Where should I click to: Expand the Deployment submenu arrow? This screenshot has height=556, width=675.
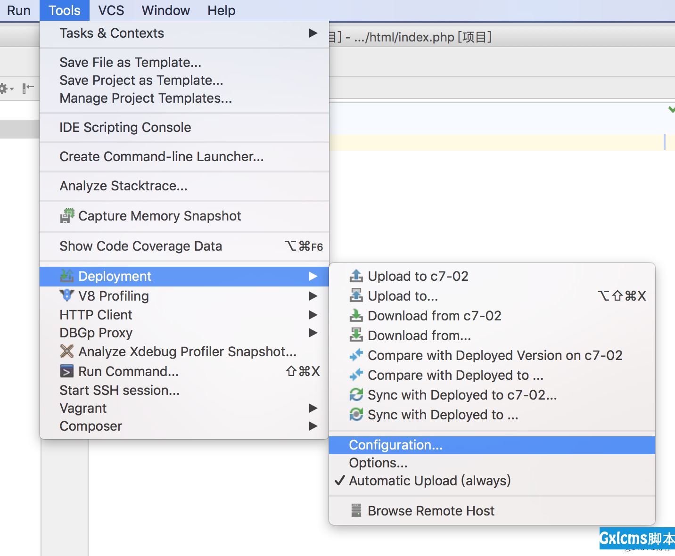[x=313, y=276]
